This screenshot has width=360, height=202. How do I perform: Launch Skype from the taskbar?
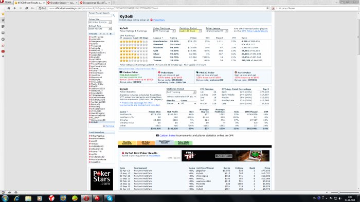tap(109, 198)
